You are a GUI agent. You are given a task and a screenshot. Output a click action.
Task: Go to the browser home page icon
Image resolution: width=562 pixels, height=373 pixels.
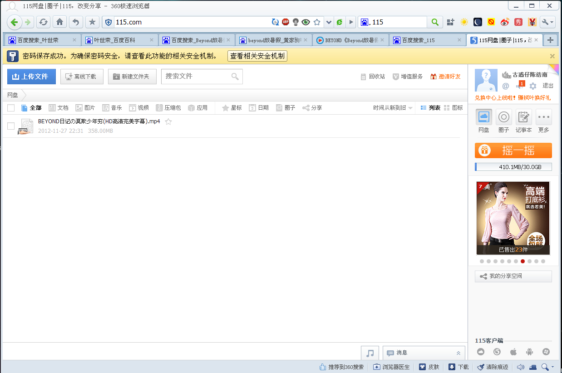(59, 22)
